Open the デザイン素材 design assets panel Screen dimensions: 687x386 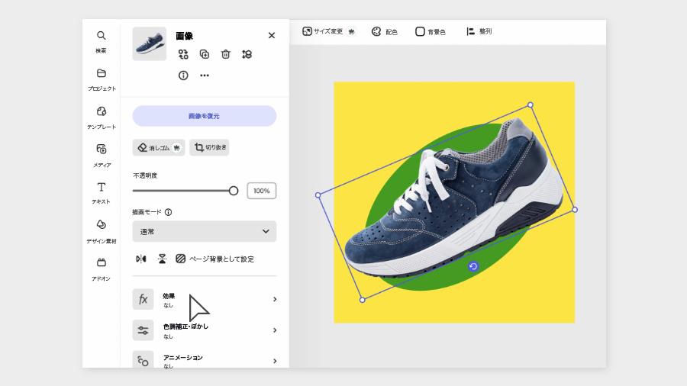click(x=102, y=231)
